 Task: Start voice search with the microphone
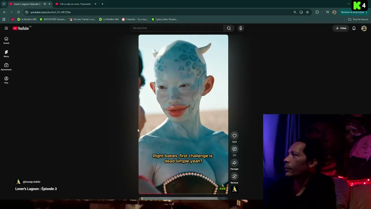pos(241,28)
